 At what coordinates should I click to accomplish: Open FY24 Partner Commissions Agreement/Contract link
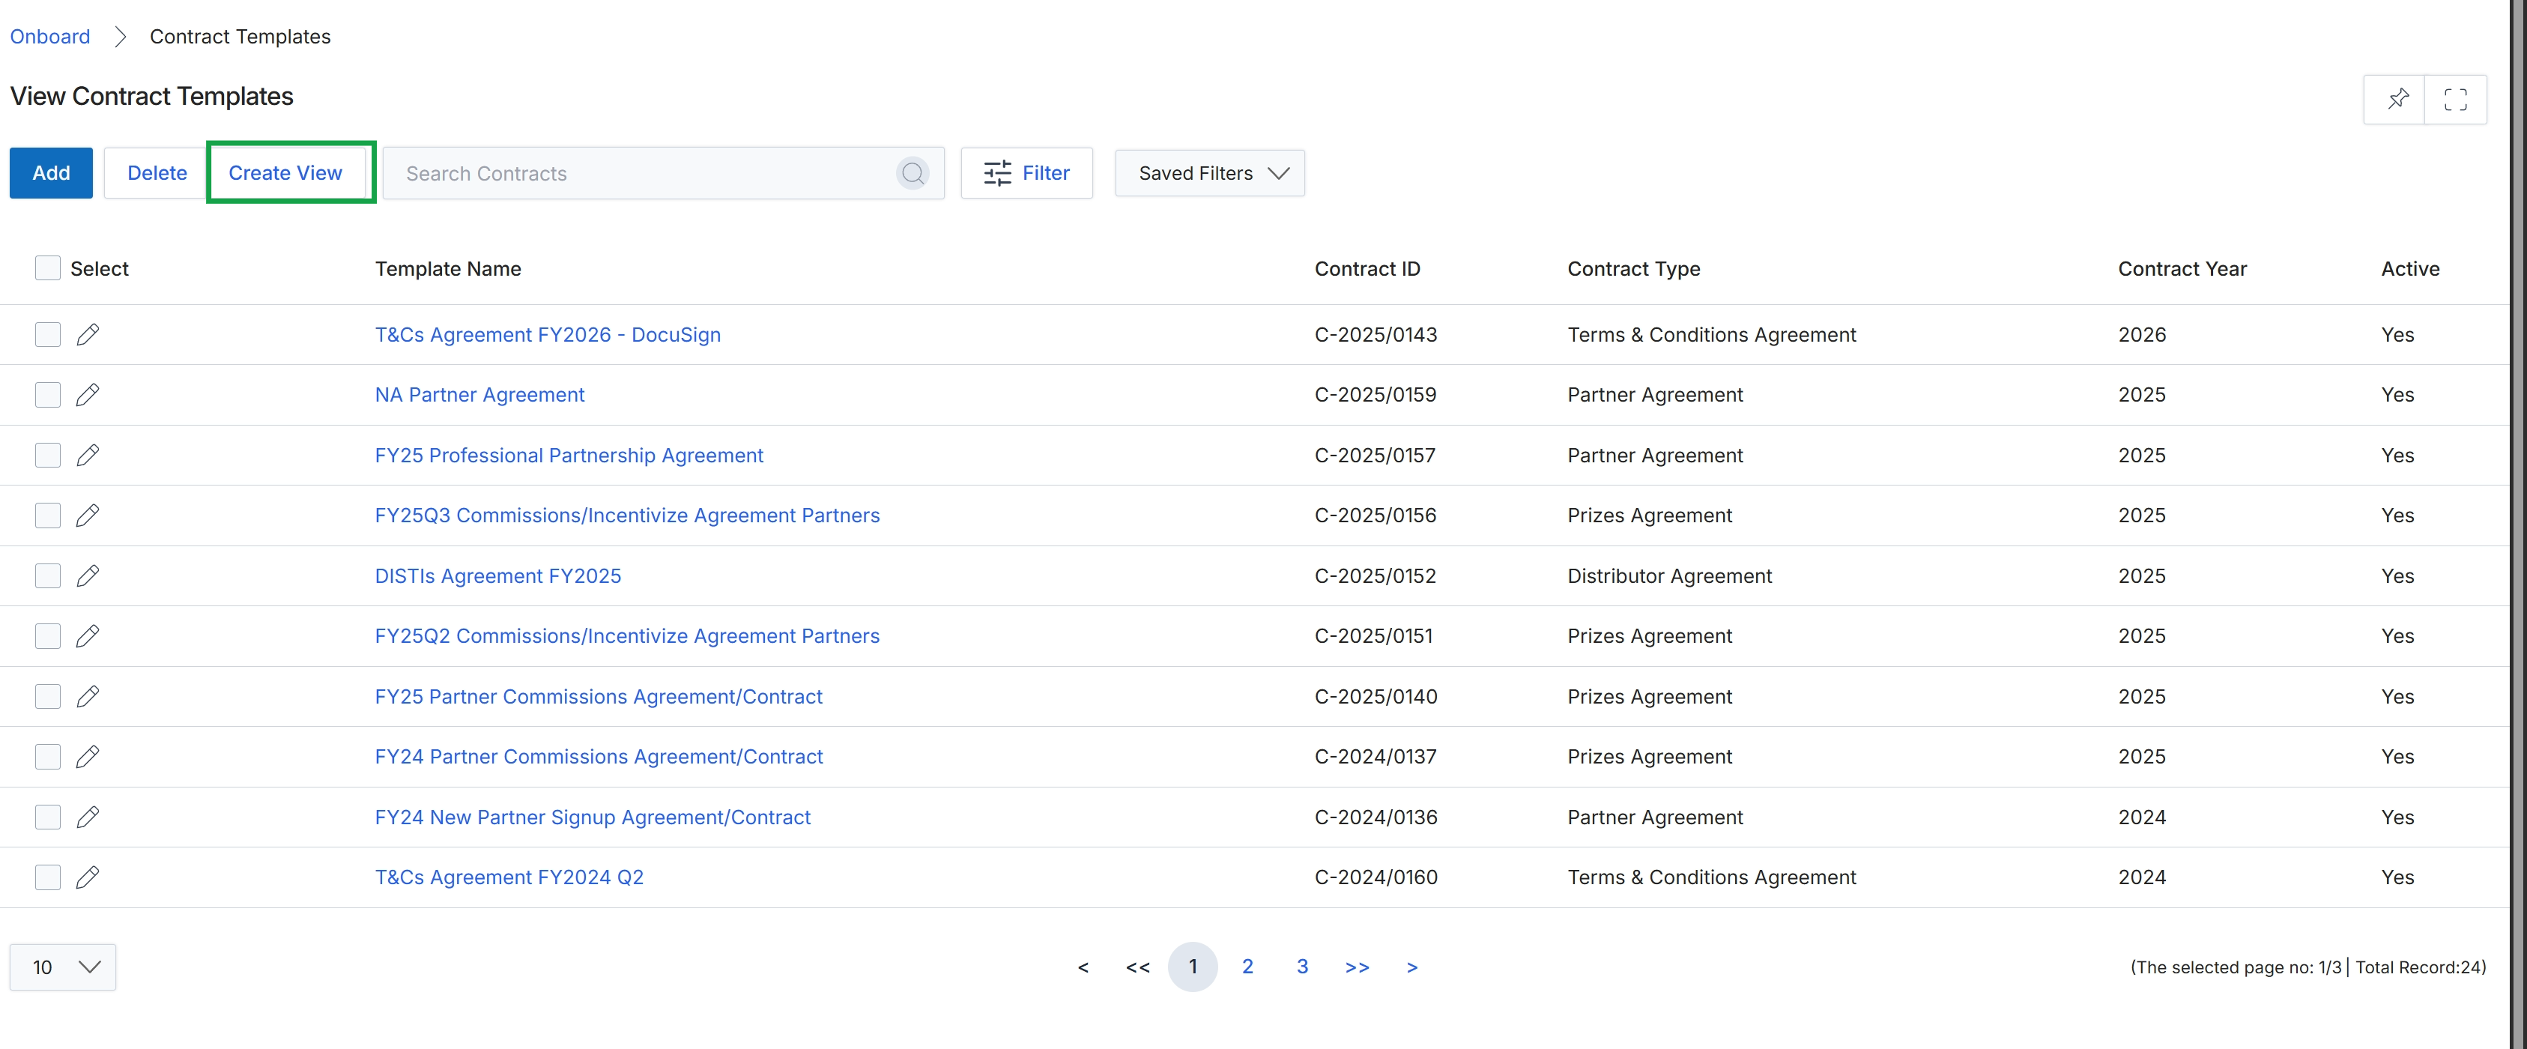(599, 757)
